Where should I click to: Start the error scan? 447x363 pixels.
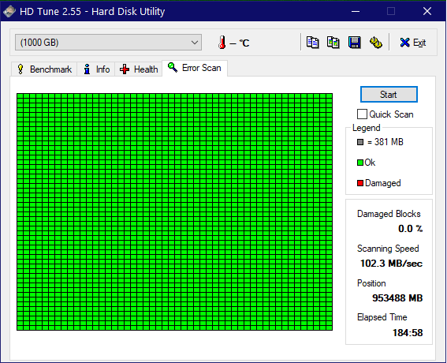tap(389, 95)
